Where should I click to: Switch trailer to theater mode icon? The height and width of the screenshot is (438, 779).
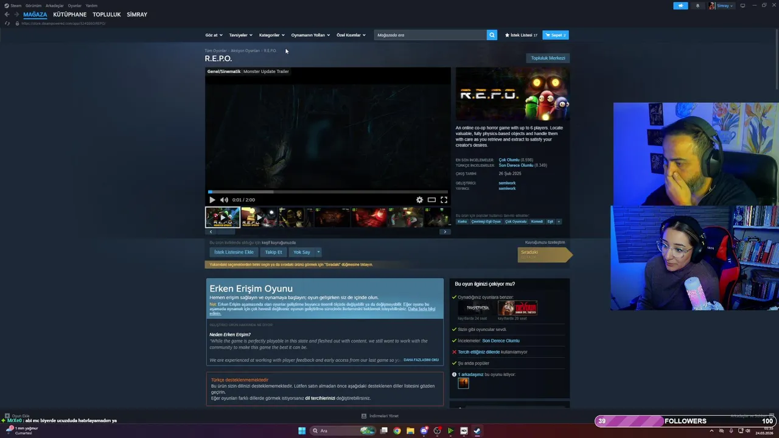tap(431, 200)
